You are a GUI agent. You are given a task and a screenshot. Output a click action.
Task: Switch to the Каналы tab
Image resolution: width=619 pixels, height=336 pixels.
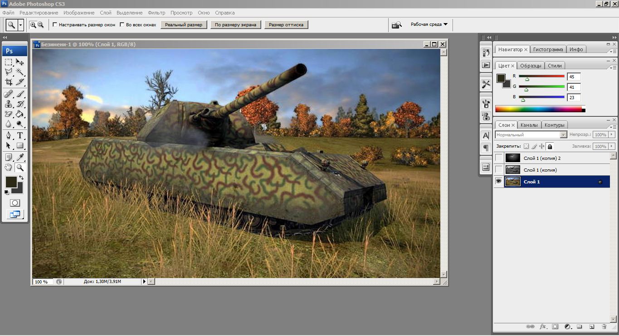pyautogui.click(x=529, y=125)
